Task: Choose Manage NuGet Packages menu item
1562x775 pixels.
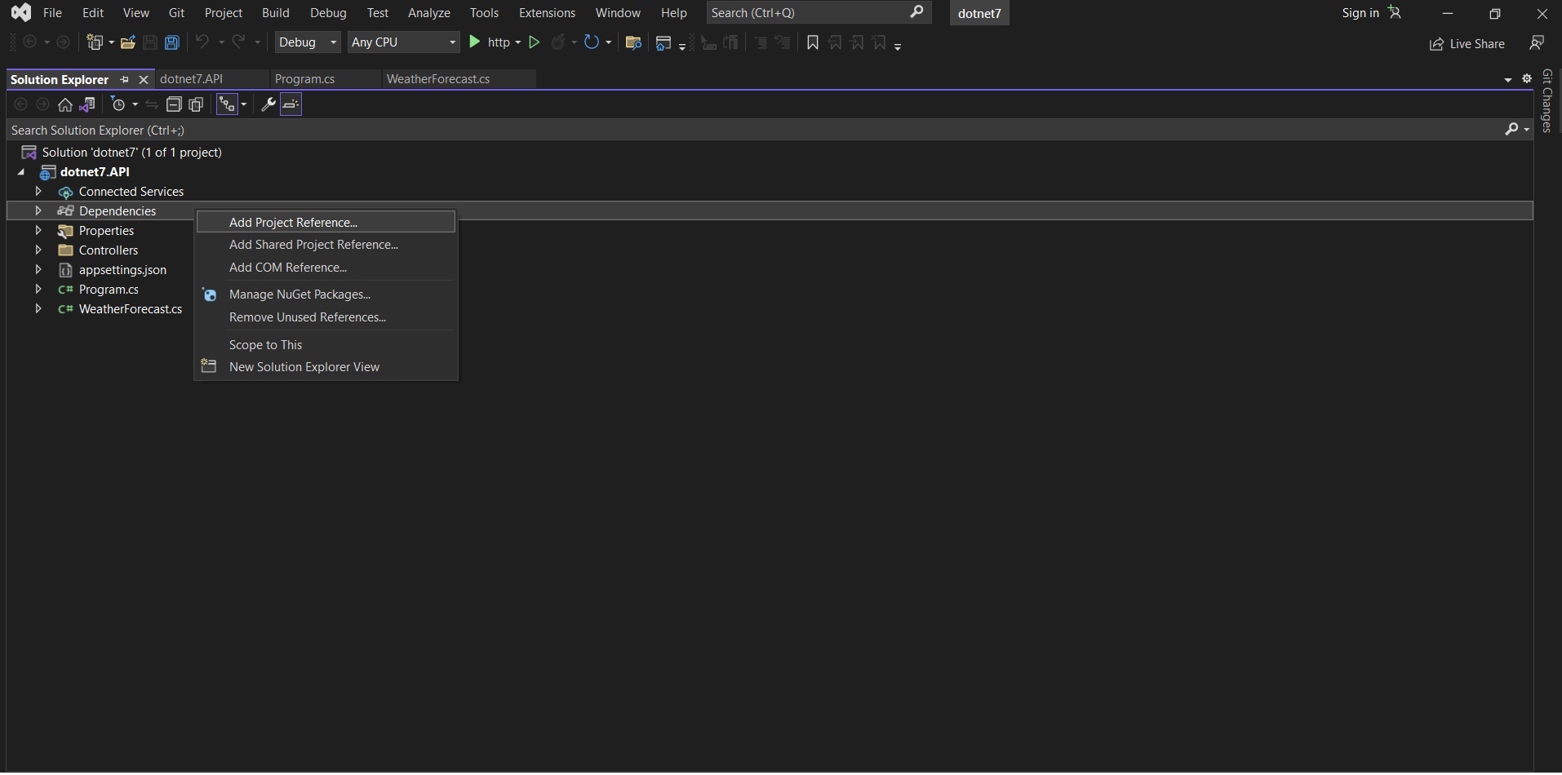Action: pos(326,294)
